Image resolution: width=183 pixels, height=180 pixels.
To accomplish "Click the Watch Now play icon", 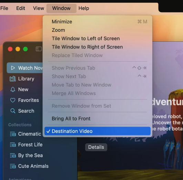I will [x=13, y=68].
